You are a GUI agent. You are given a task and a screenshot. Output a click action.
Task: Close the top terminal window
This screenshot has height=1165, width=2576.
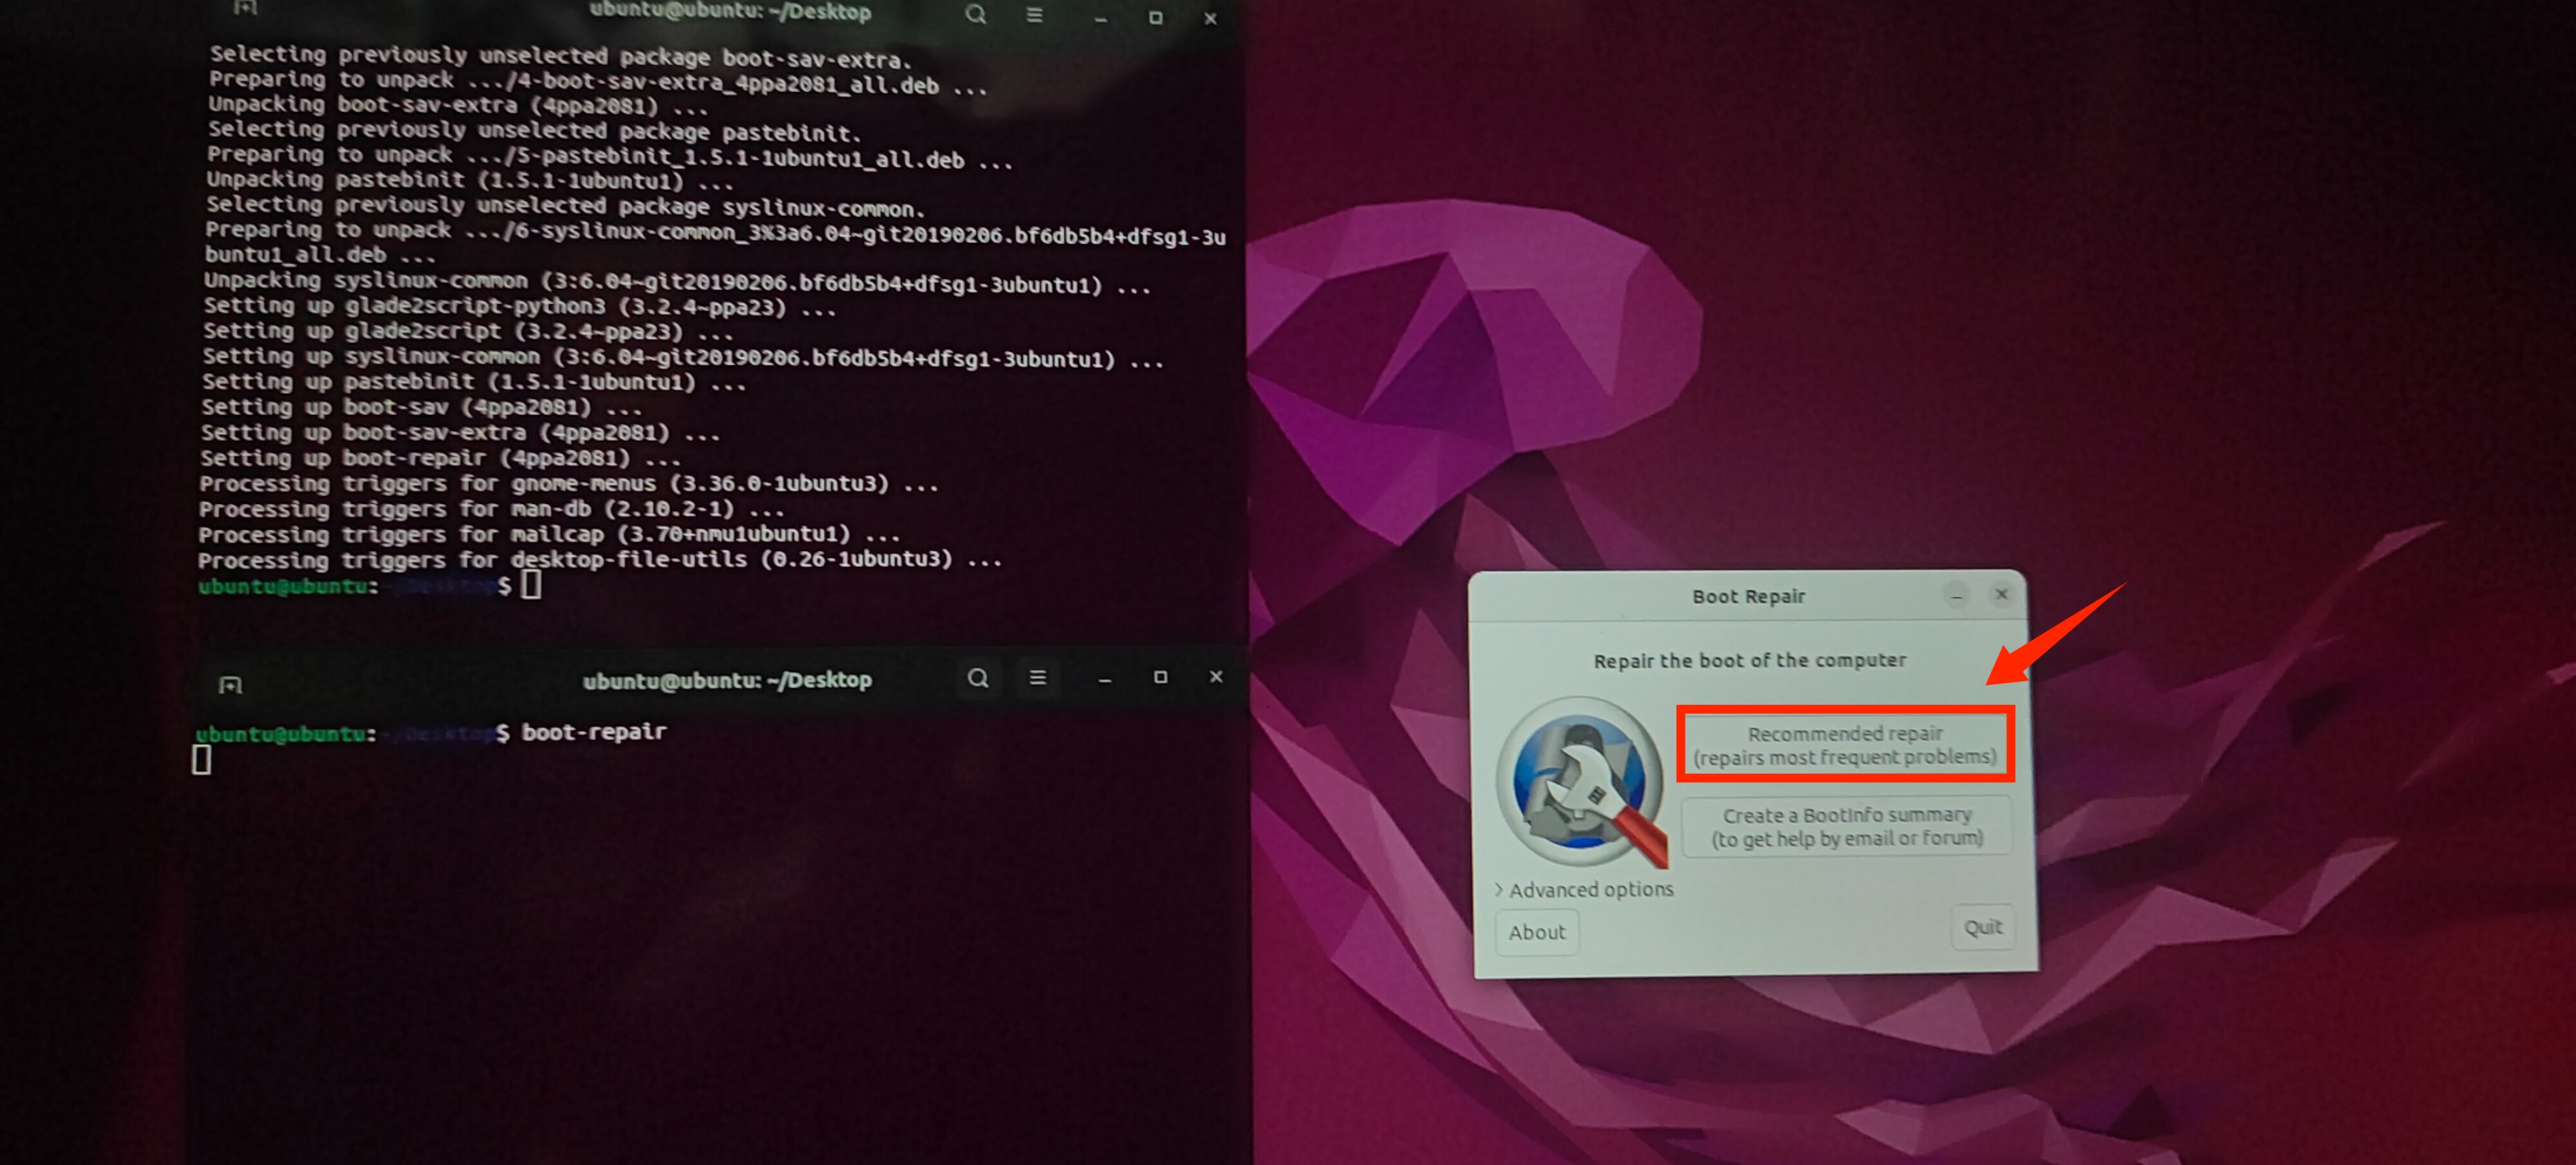(1210, 18)
